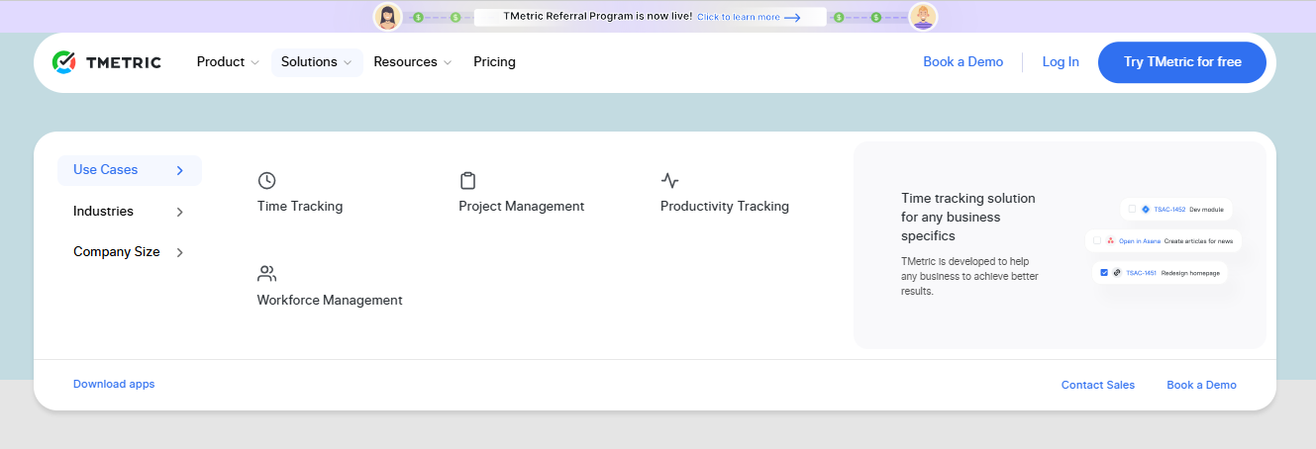
Task: Click the TMetric is developed to help description
Action: pos(969,277)
